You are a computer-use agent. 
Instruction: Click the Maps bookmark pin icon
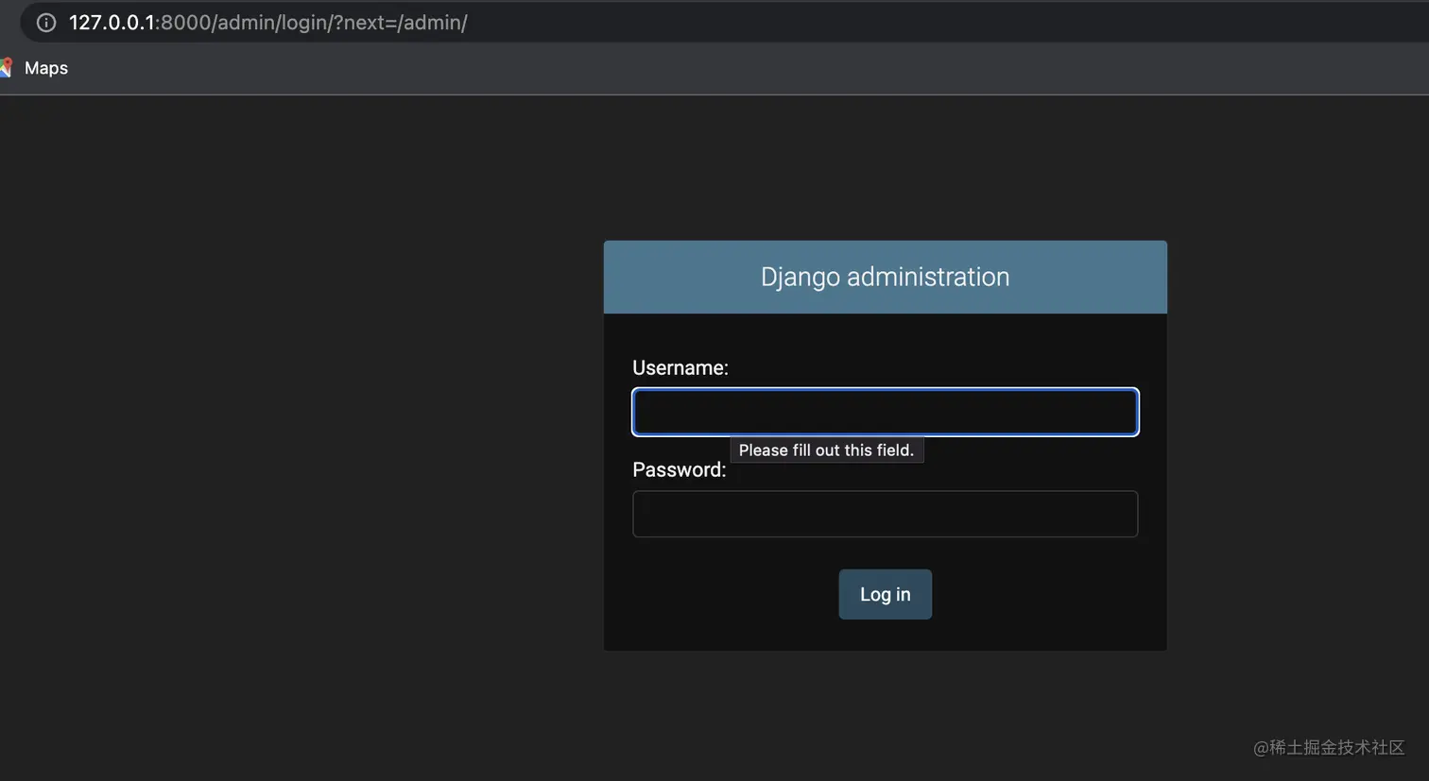[7, 68]
